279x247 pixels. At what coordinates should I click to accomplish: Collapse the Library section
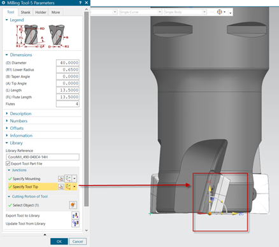coord(7,143)
